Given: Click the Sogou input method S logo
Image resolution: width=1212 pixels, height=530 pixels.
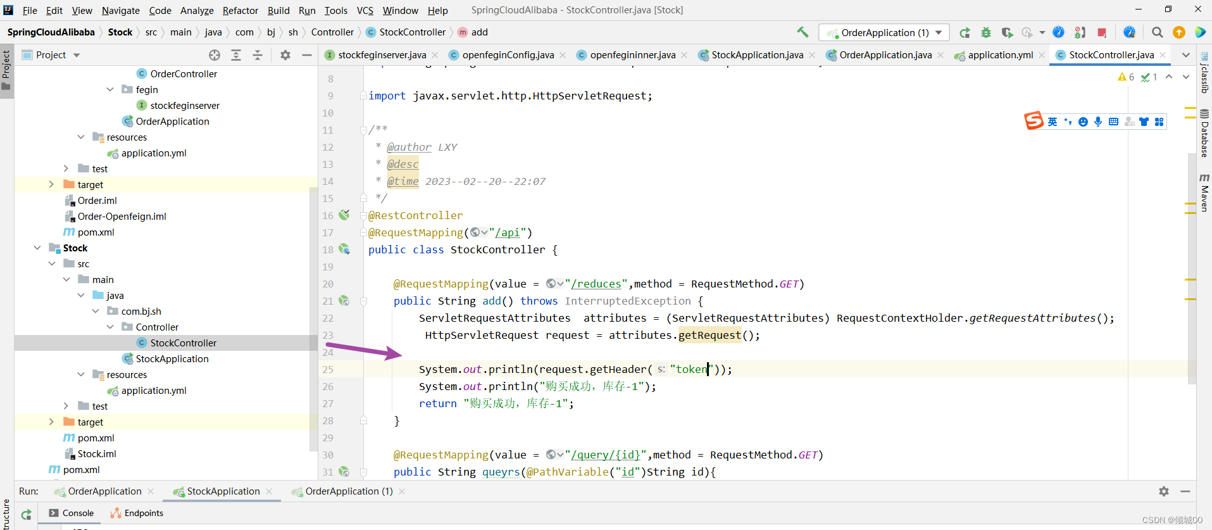Looking at the screenshot, I should [1034, 120].
